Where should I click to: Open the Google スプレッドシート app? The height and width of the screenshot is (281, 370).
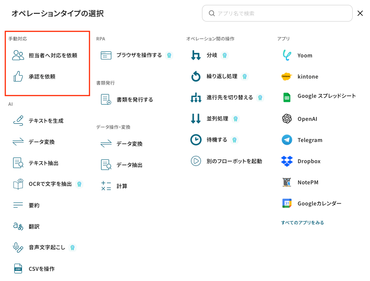click(x=326, y=96)
